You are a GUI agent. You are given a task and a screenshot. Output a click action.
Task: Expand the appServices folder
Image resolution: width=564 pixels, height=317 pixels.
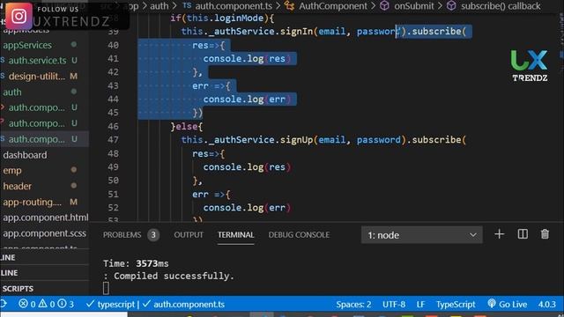point(27,45)
